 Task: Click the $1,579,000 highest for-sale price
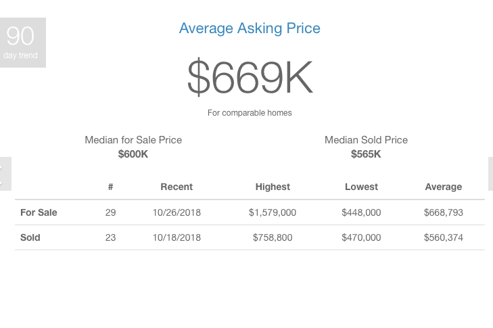point(273,212)
